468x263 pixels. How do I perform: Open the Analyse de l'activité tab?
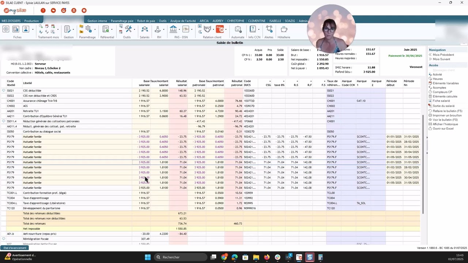183,21
